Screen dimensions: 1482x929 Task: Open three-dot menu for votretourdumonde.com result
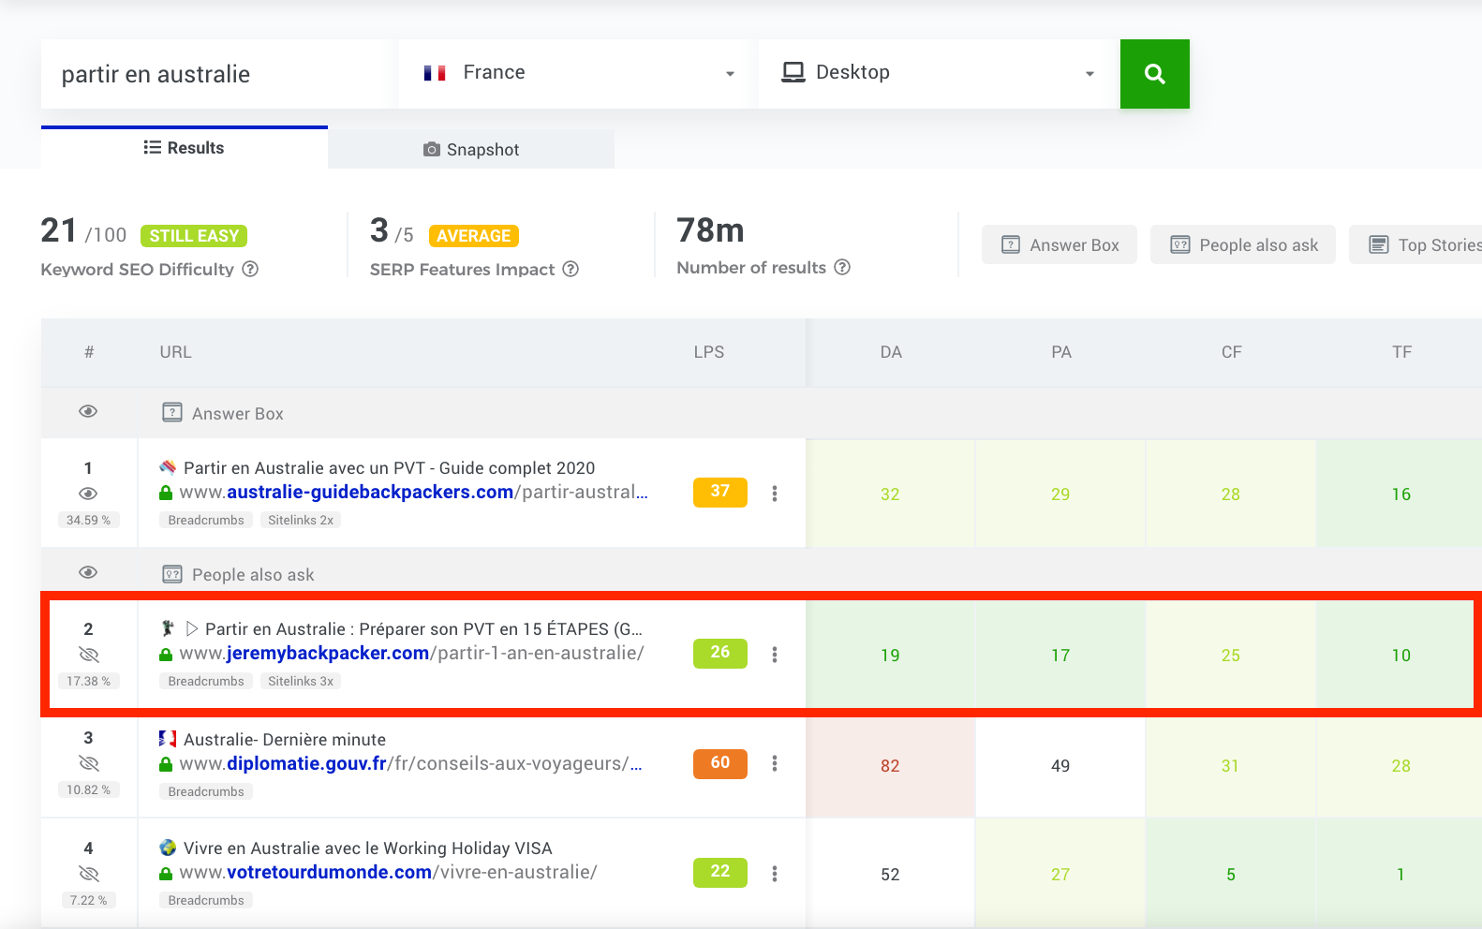coord(774,874)
